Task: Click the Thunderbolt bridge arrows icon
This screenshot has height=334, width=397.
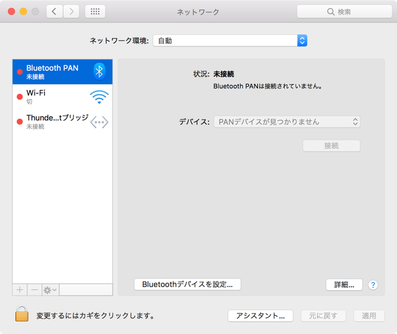Action: point(99,122)
